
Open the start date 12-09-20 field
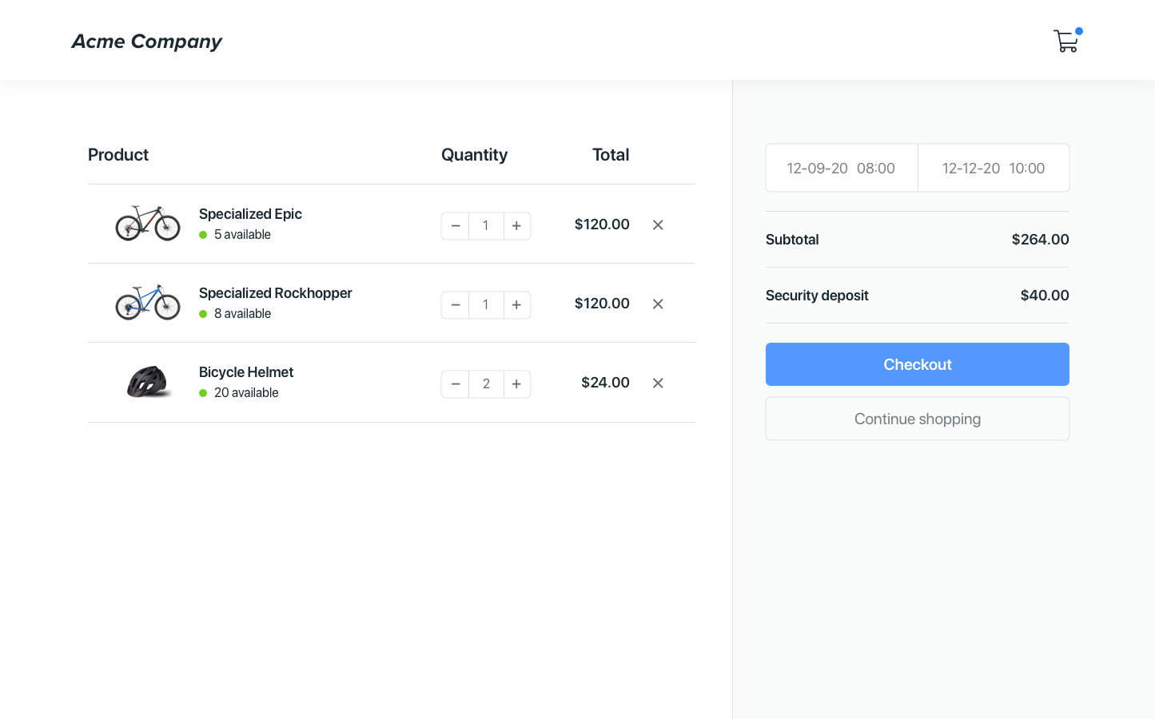tap(841, 169)
